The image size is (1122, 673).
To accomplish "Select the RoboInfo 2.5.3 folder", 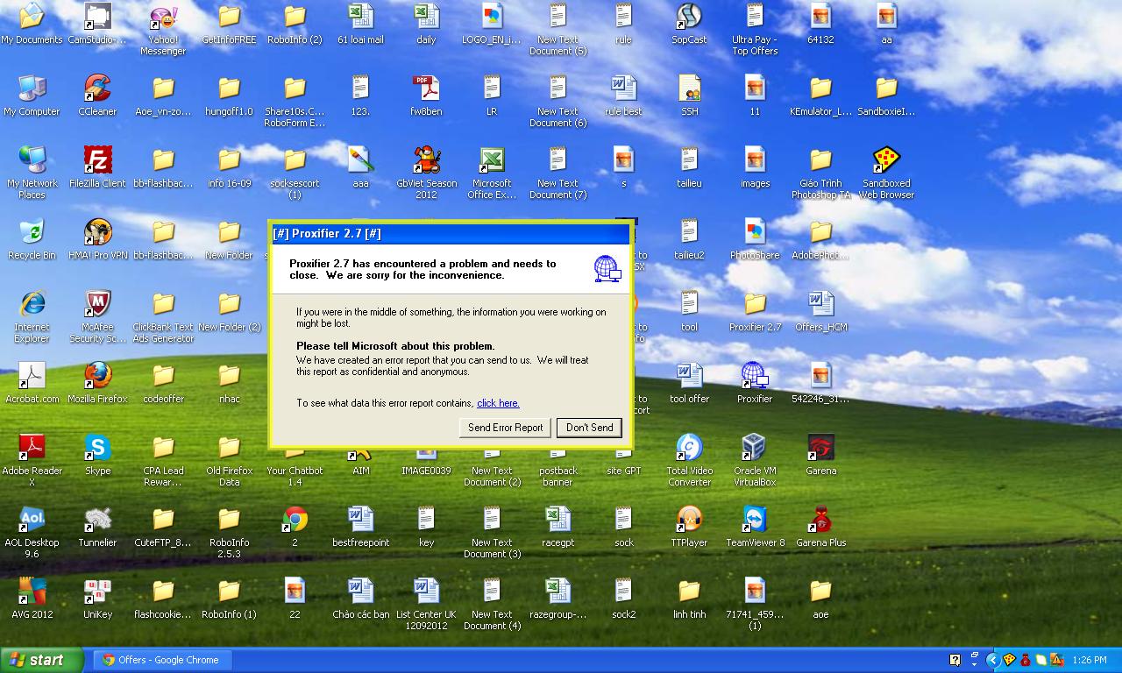I will click(229, 532).
